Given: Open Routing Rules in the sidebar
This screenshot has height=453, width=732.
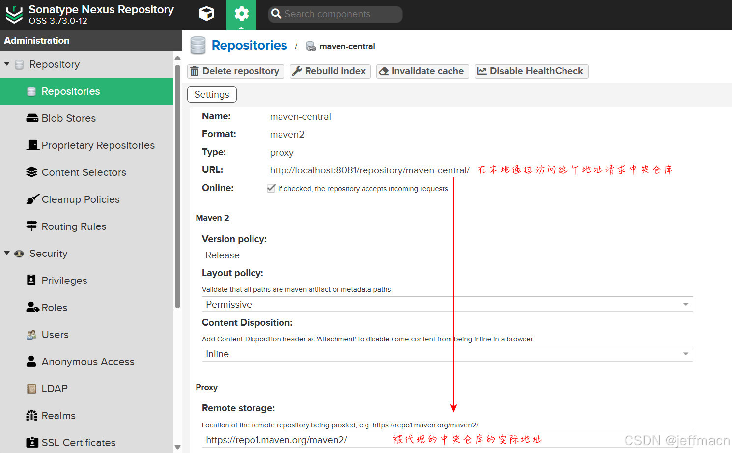Looking at the screenshot, I should click(x=86, y=226).
